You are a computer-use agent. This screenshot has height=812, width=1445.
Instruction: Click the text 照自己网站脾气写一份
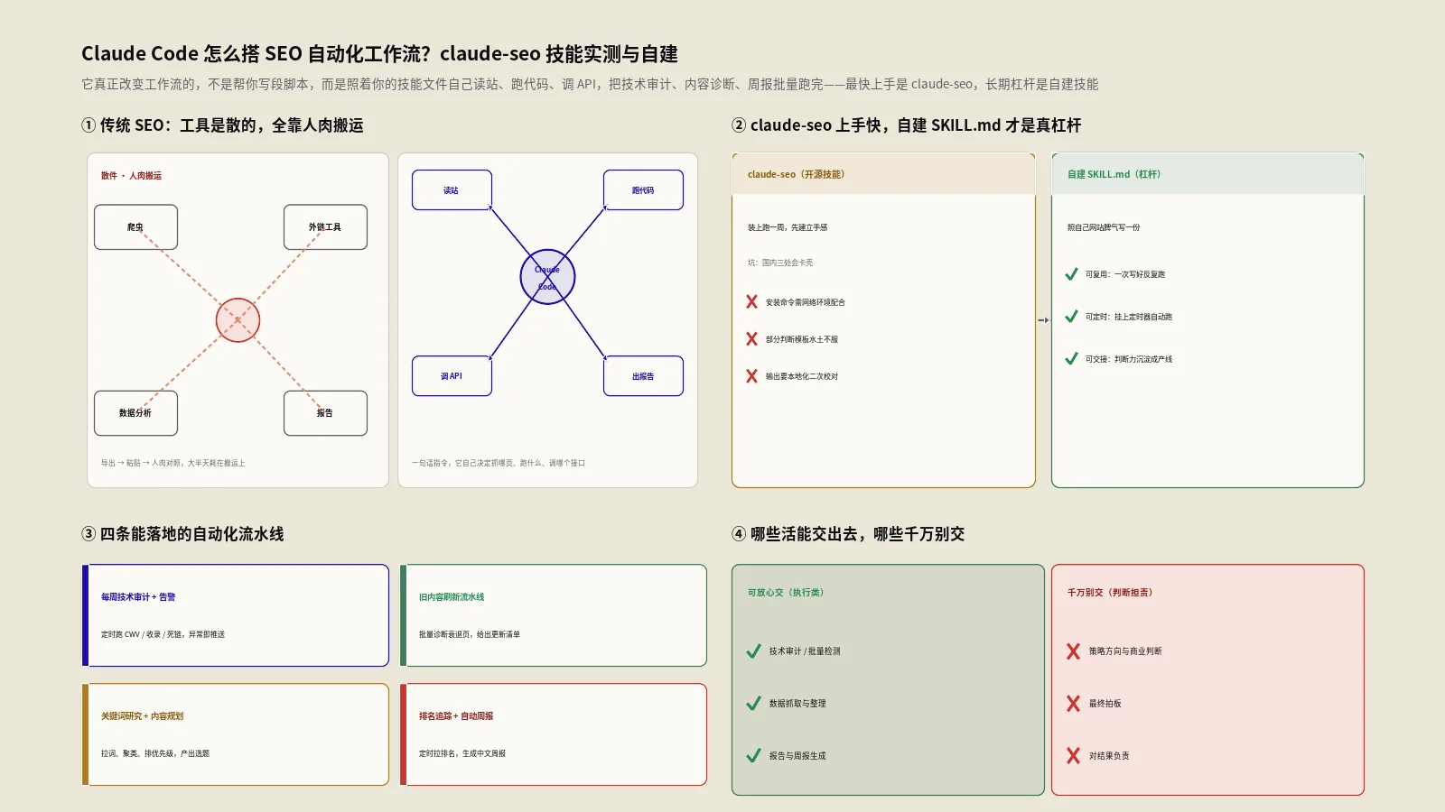(1104, 227)
